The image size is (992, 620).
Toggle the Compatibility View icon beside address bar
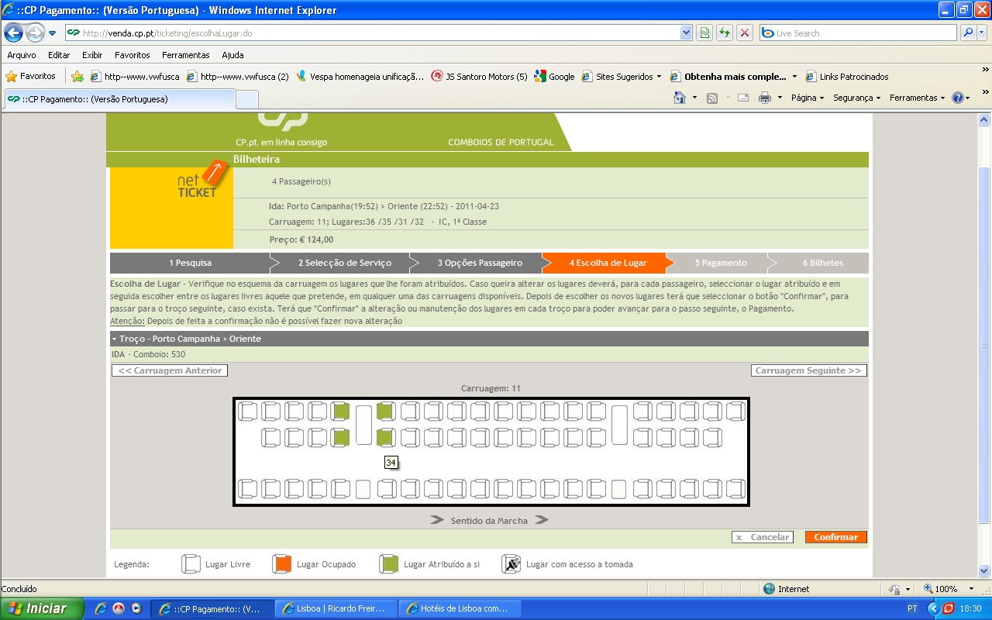pos(704,33)
